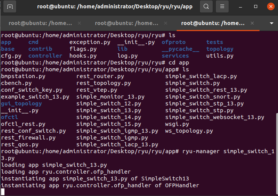
Task: Minimize the terminal window
Action: point(240,7)
